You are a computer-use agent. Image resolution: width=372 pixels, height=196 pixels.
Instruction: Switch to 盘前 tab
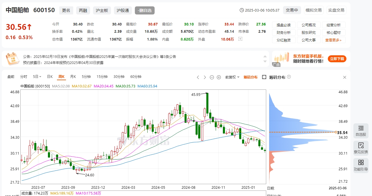[11, 77]
